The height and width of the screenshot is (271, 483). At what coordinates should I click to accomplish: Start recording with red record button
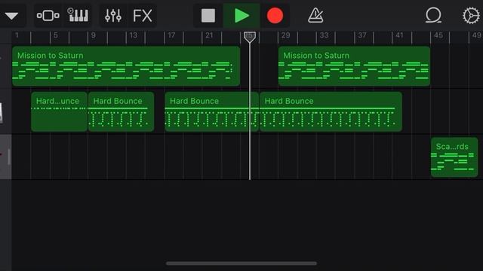[275, 16]
